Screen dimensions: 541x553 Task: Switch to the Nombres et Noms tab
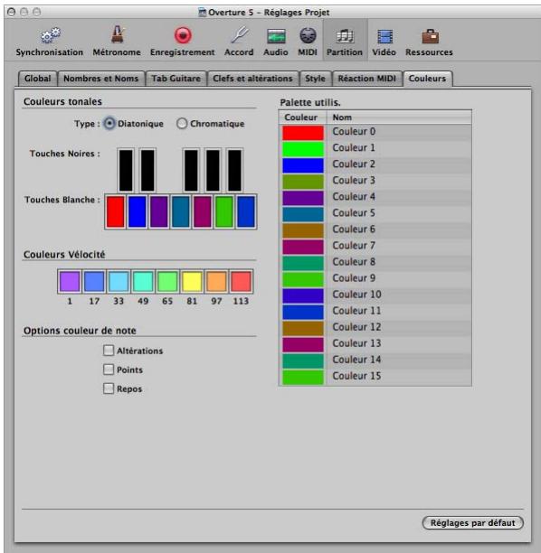point(101,79)
